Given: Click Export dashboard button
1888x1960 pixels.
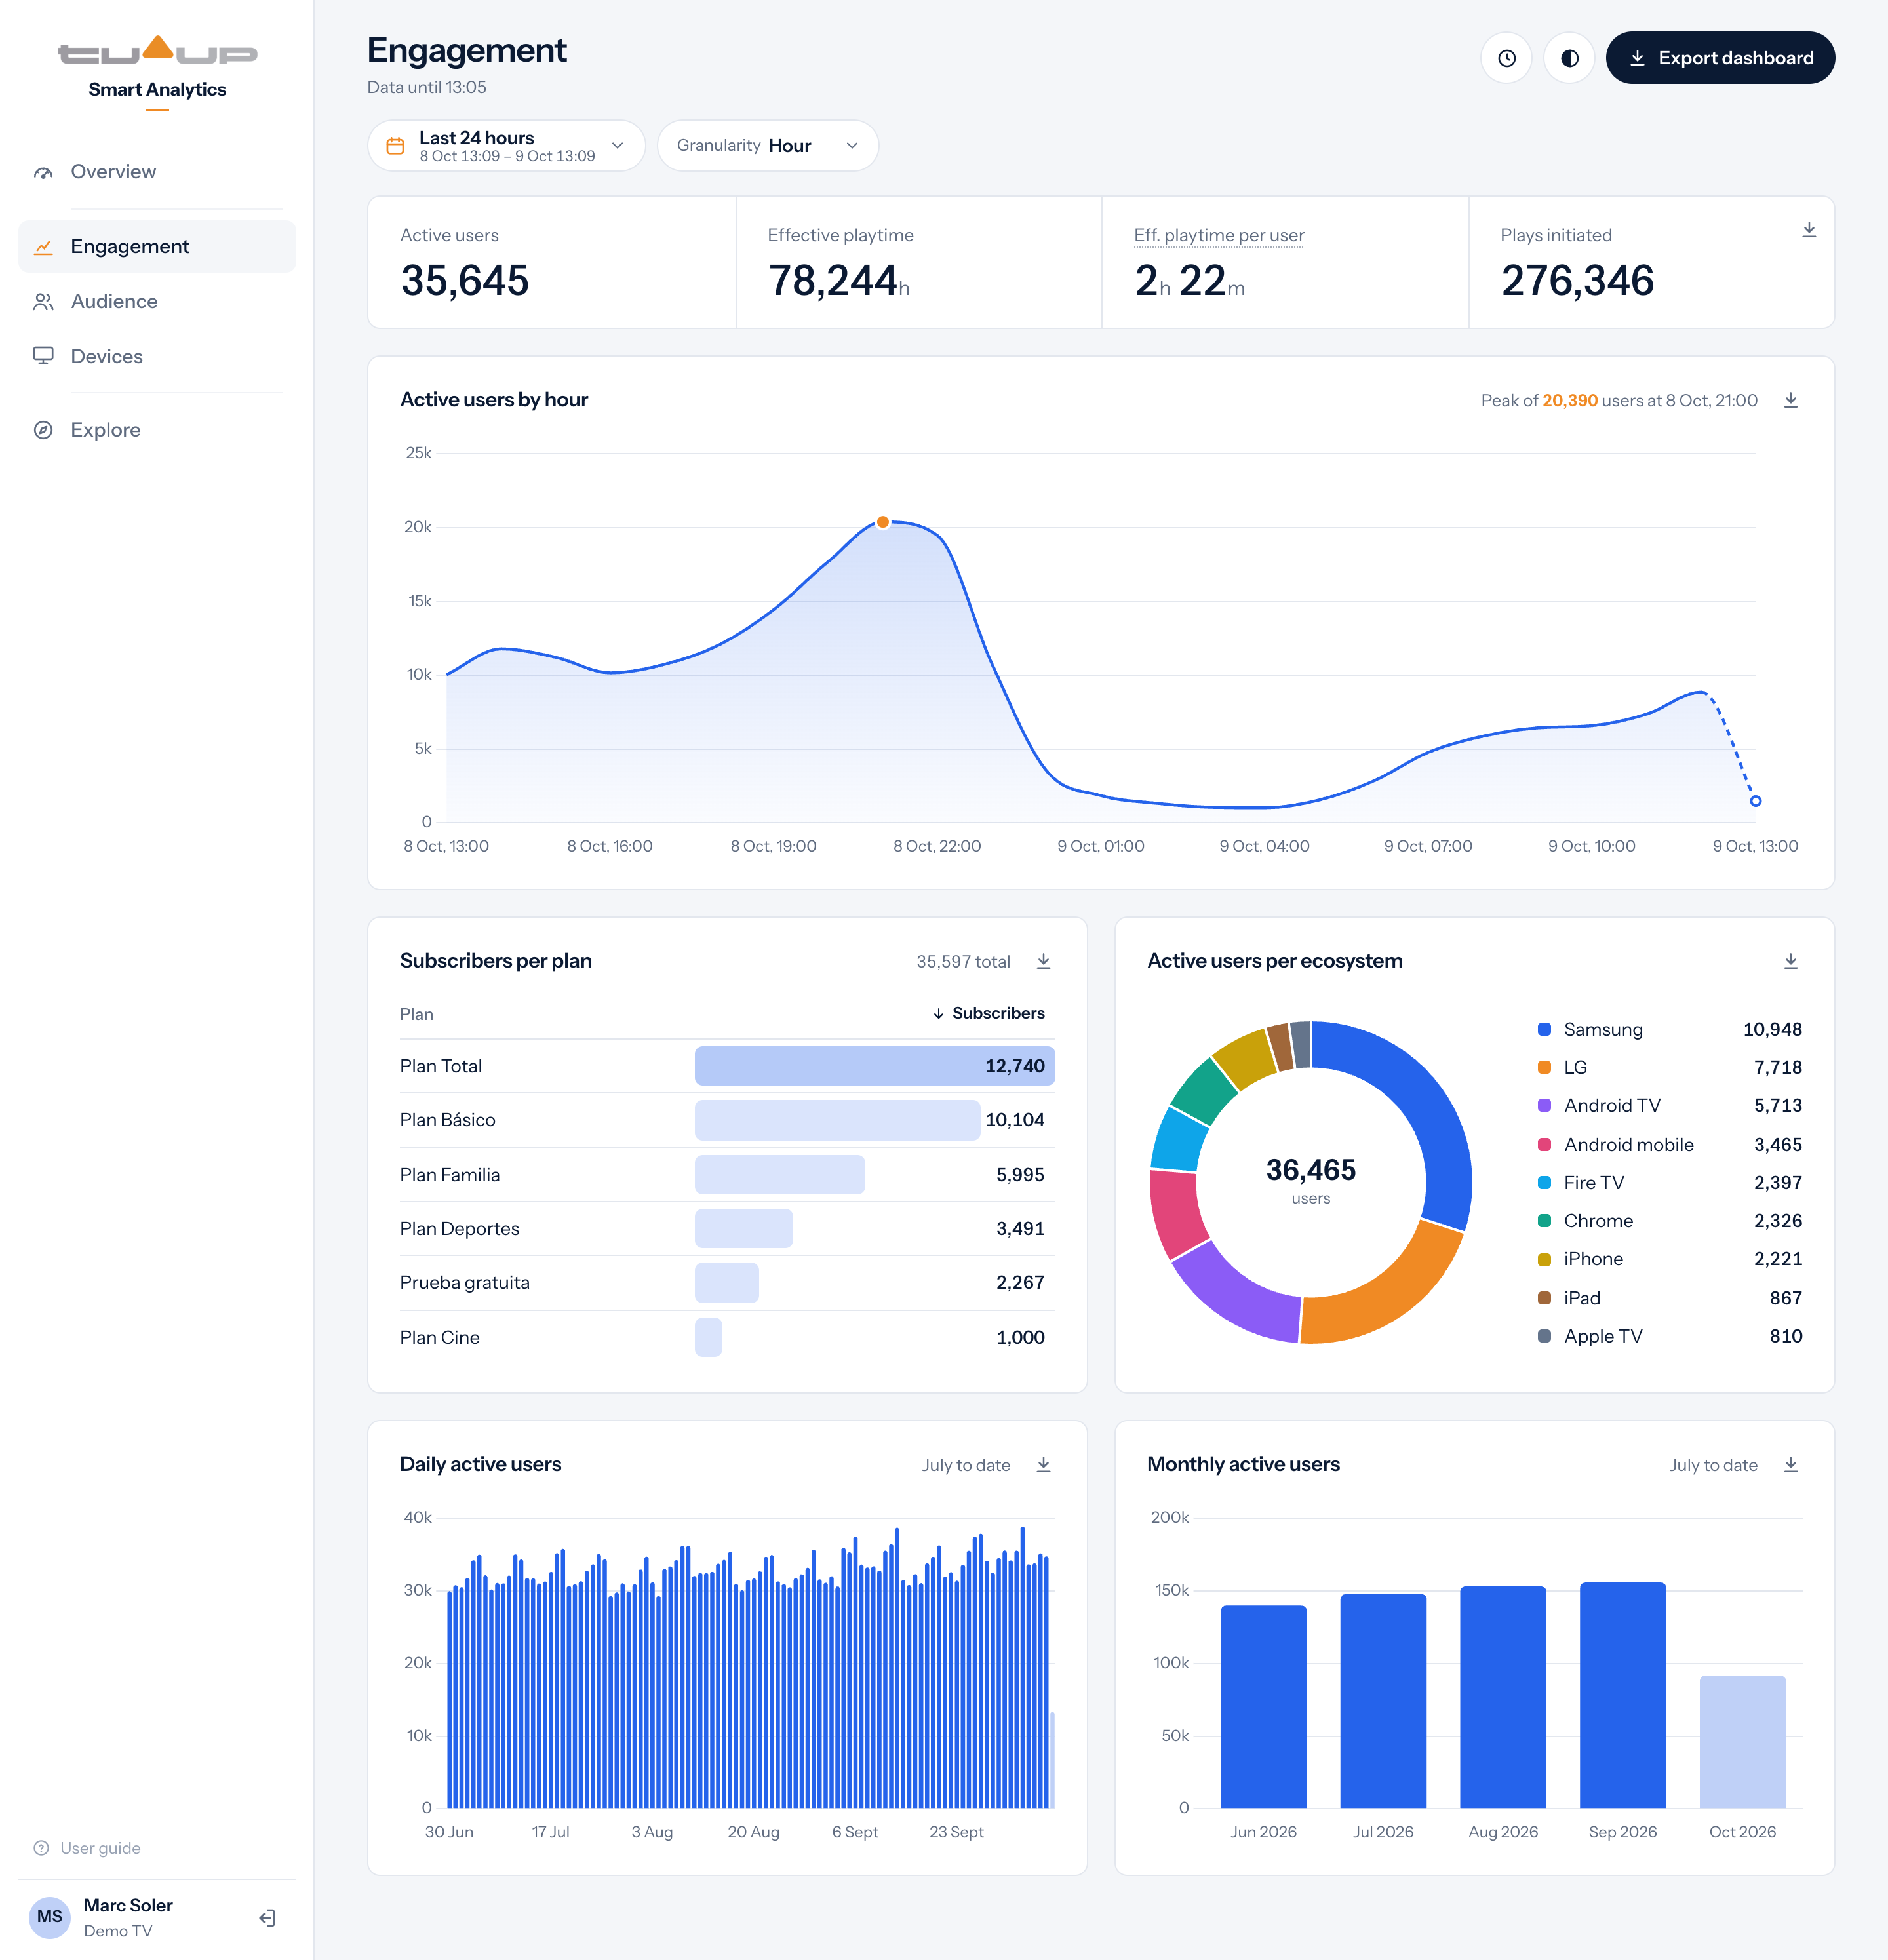Looking at the screenshot, I should point(1720,58).
